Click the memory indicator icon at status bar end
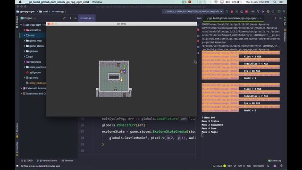The image size is (302, 170). click(281, 166)
